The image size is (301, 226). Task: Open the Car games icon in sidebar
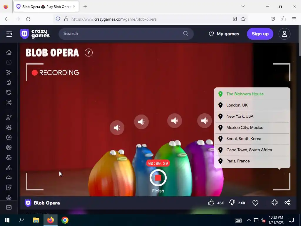click(x=9, y=177)
